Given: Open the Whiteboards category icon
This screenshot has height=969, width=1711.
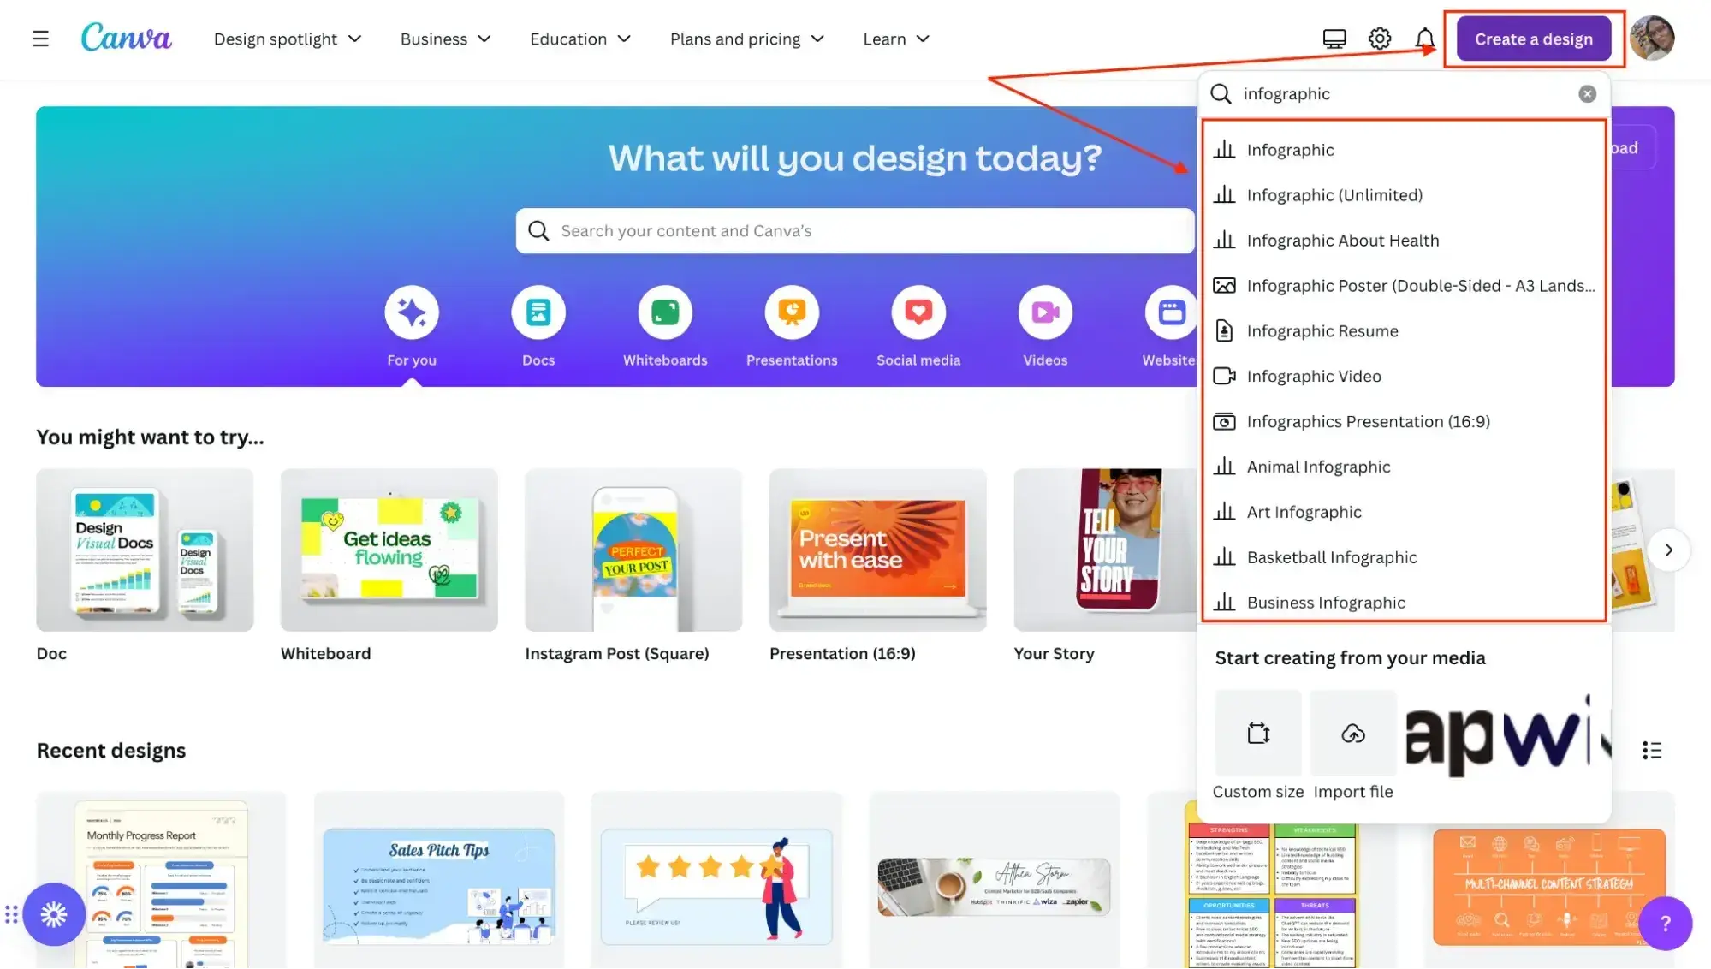Looking at the screenshot, I should click(665, 312).
